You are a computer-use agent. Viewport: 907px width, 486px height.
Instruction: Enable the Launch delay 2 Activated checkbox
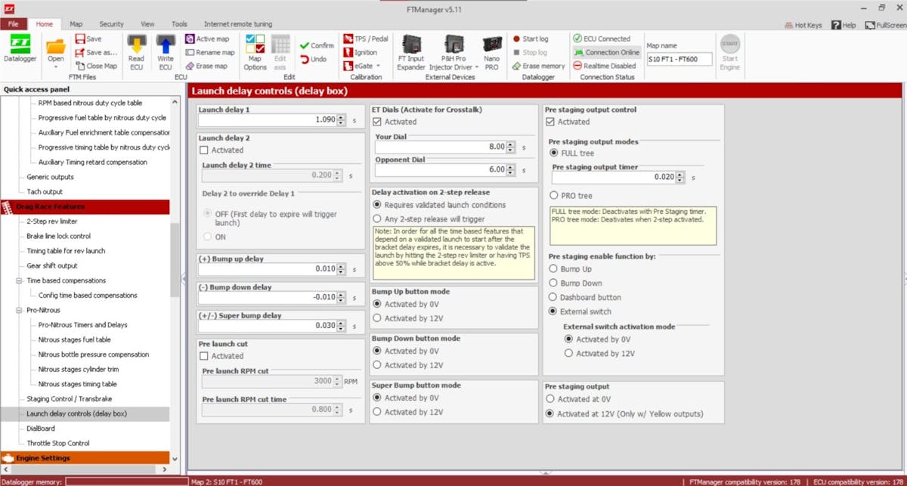[x=204, y=150]
